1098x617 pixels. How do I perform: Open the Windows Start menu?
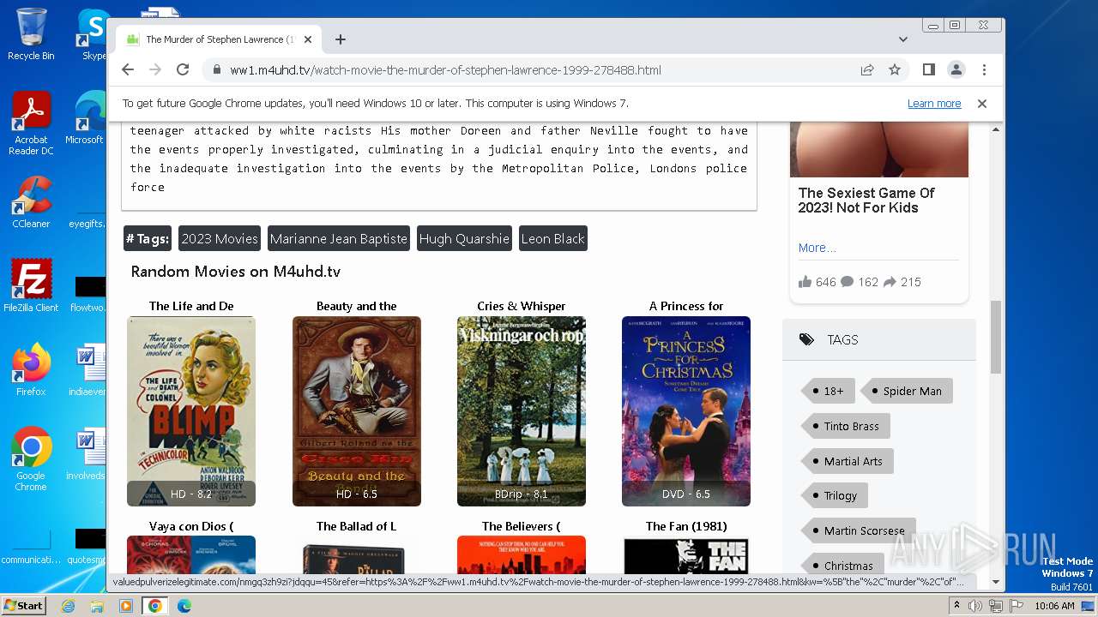(x=23, y=605)
